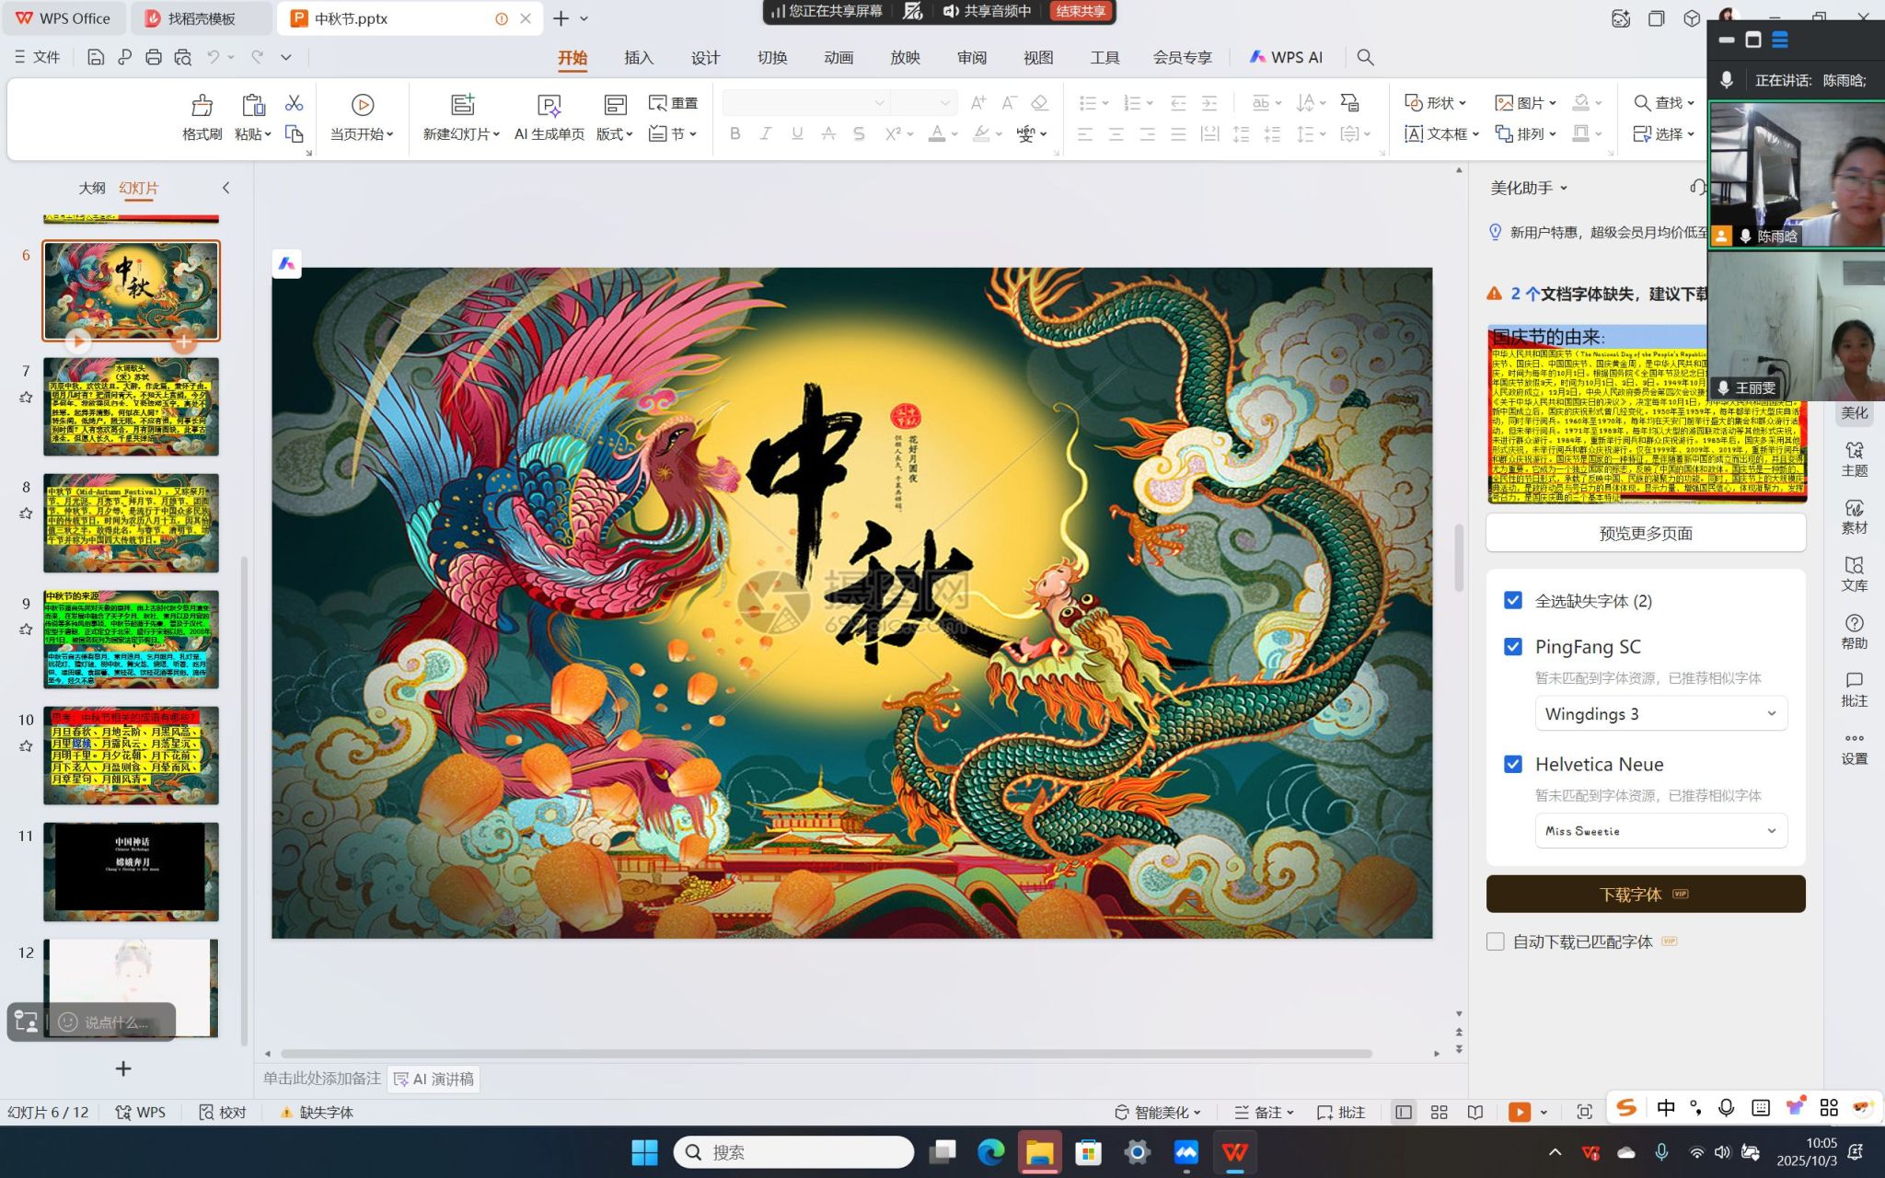The width and height of the screenshot is (1885, 1178).
Task: Click the Format Painter icon
Action: click(x=202, y=106)
